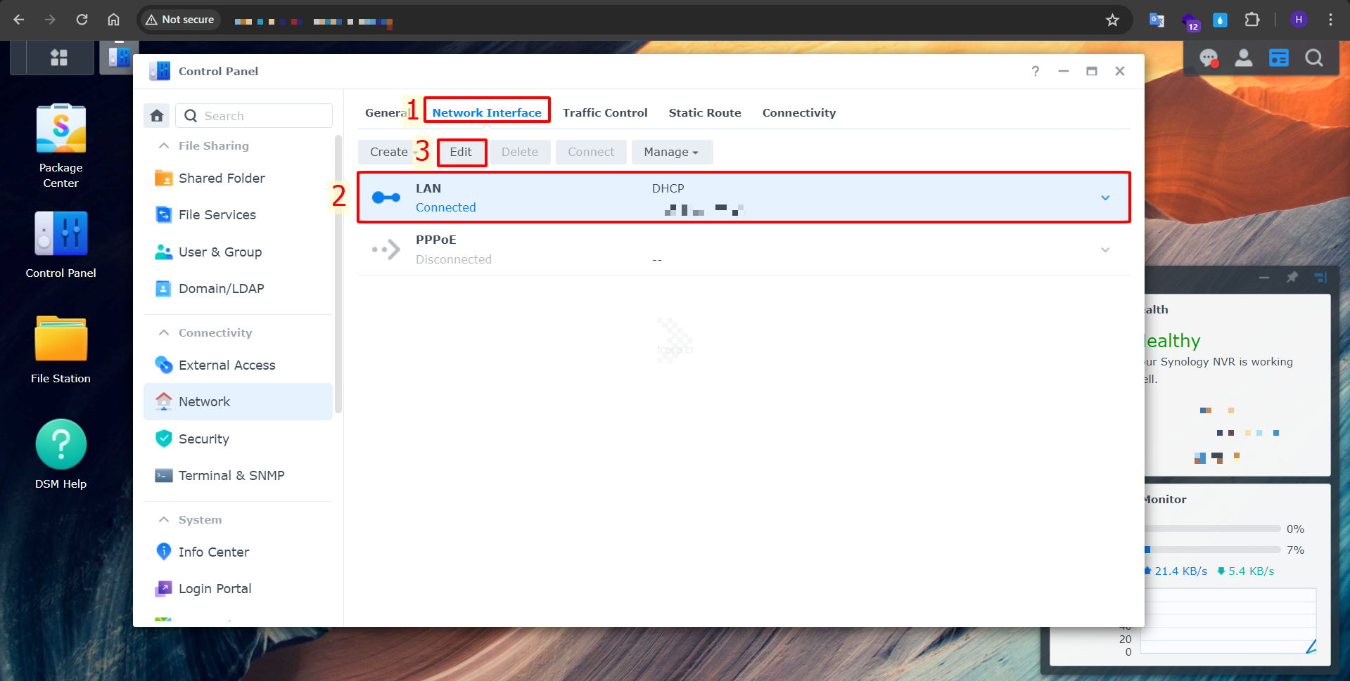
Task: Open the Manage dropdown menu
Action: [671, 152]
